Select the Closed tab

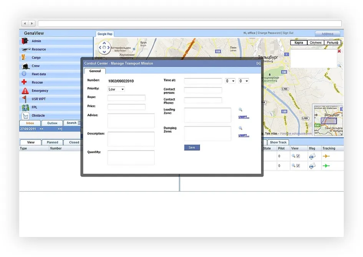(74, 143)
